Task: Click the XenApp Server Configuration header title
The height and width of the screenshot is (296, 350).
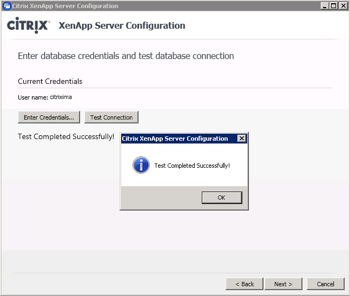Action: (122, 25)
